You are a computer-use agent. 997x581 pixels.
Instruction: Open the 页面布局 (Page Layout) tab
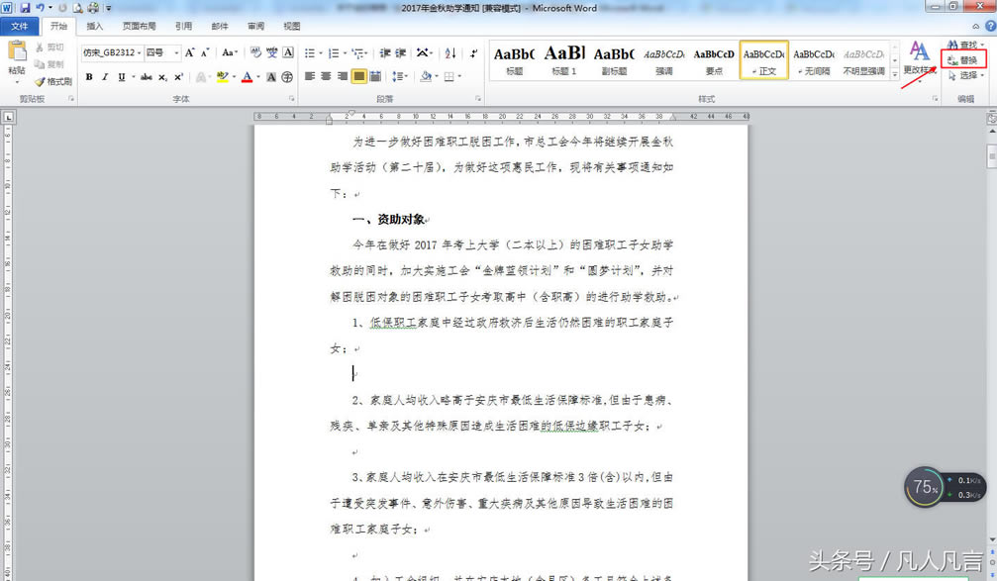(139, 27)
